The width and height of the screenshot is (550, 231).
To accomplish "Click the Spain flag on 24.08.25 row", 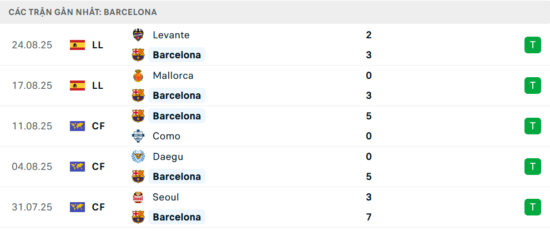I will click(77, 45).
